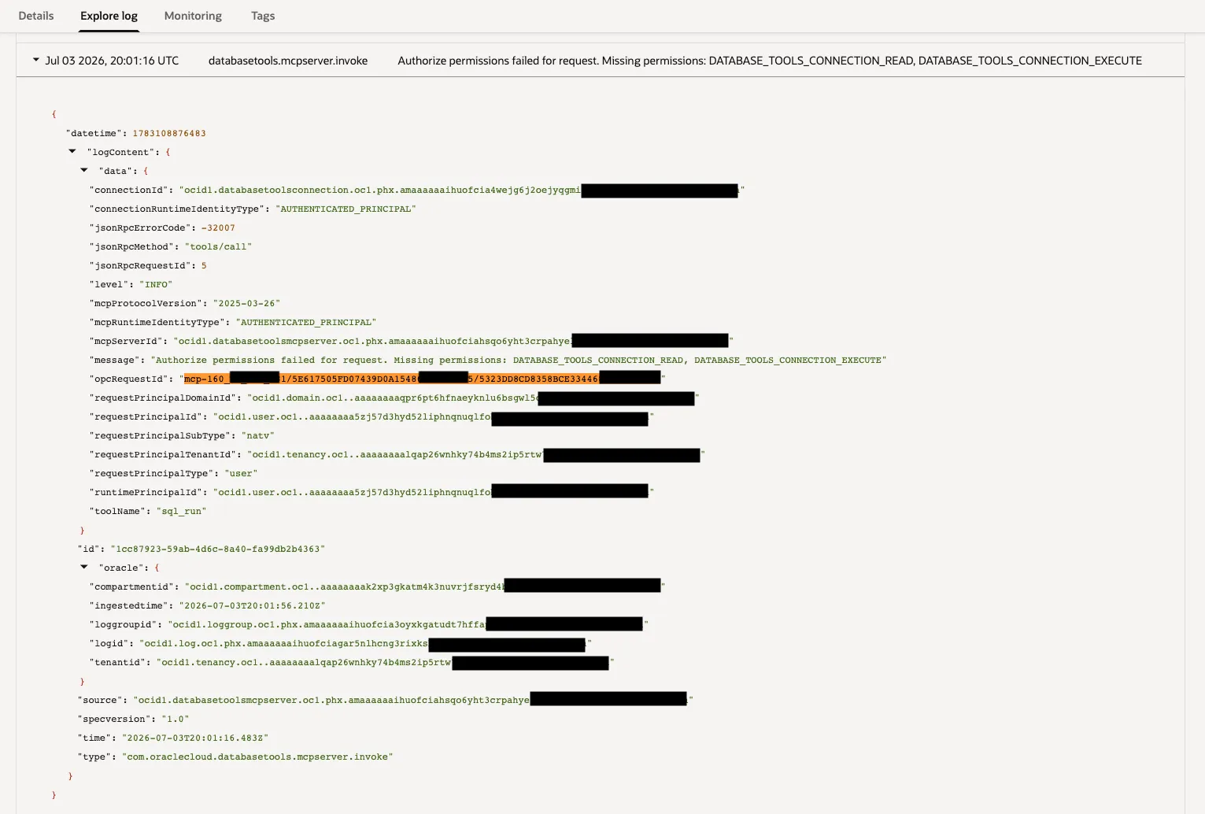The image size is (1205, 814).
Task: Select the ingestedtime value 2026-07-03T20:01:56.210Z
Action: (252, 605)
